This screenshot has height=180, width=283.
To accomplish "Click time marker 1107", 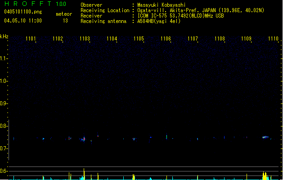I will click(x=193, y=39).
